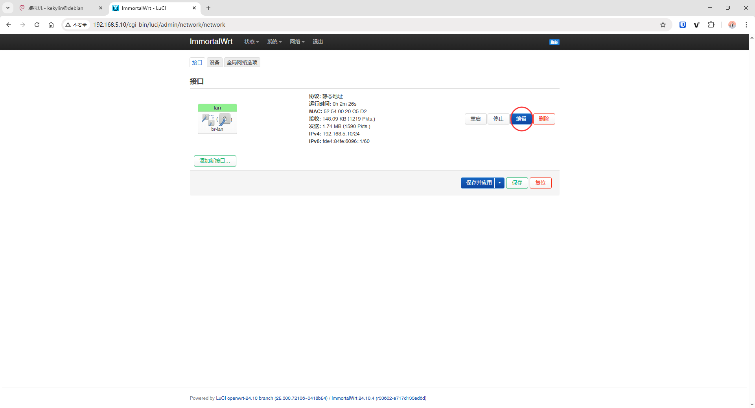Click the browser reload icon
Image resolution: width=755 pixels, height=408 pixels.
[37, 25]
